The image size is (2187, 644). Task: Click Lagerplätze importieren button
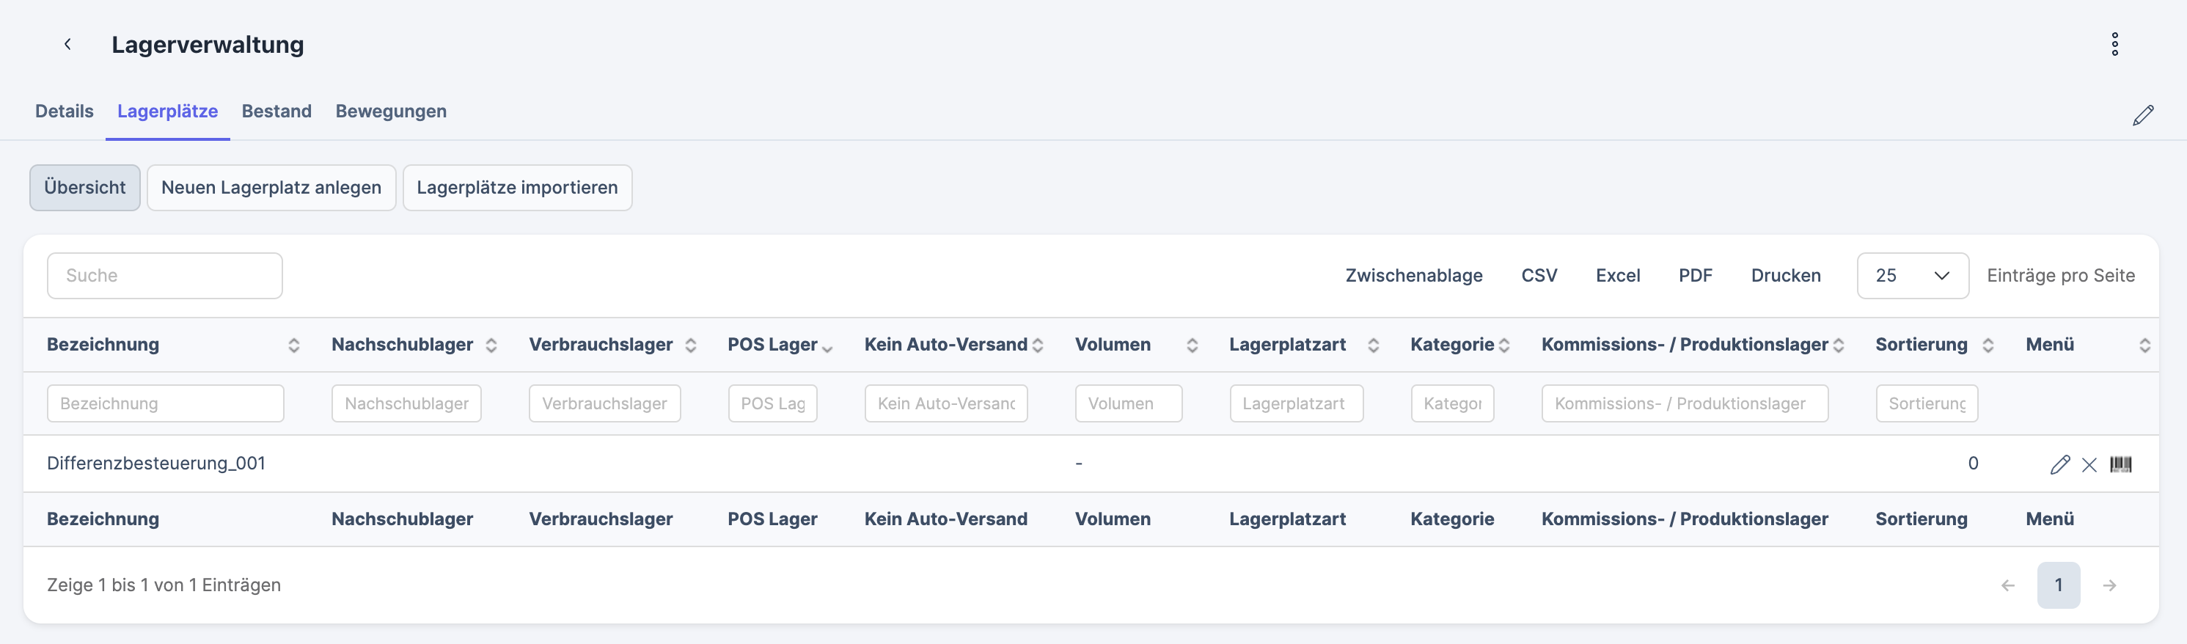(x=517, y=188)
